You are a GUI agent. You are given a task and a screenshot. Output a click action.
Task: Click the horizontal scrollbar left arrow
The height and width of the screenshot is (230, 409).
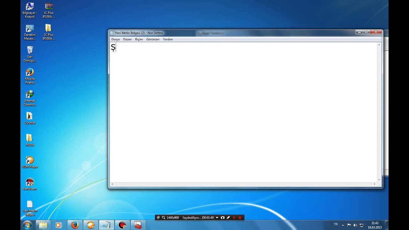pyautogui.click(x=112, y=184)
